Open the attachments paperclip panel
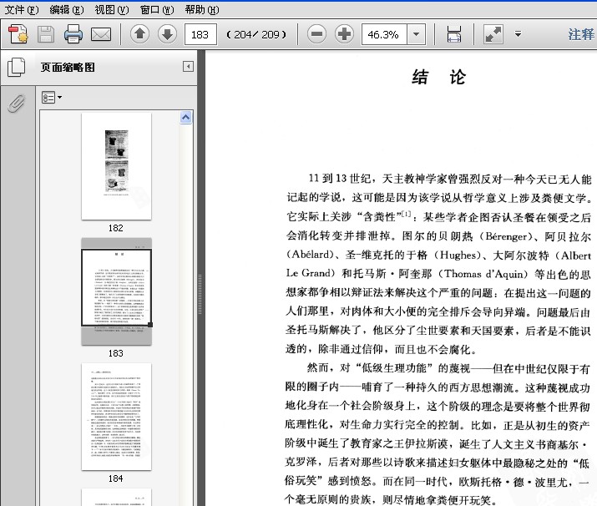Screen dimensions: 597x506 tap(16, 103)
